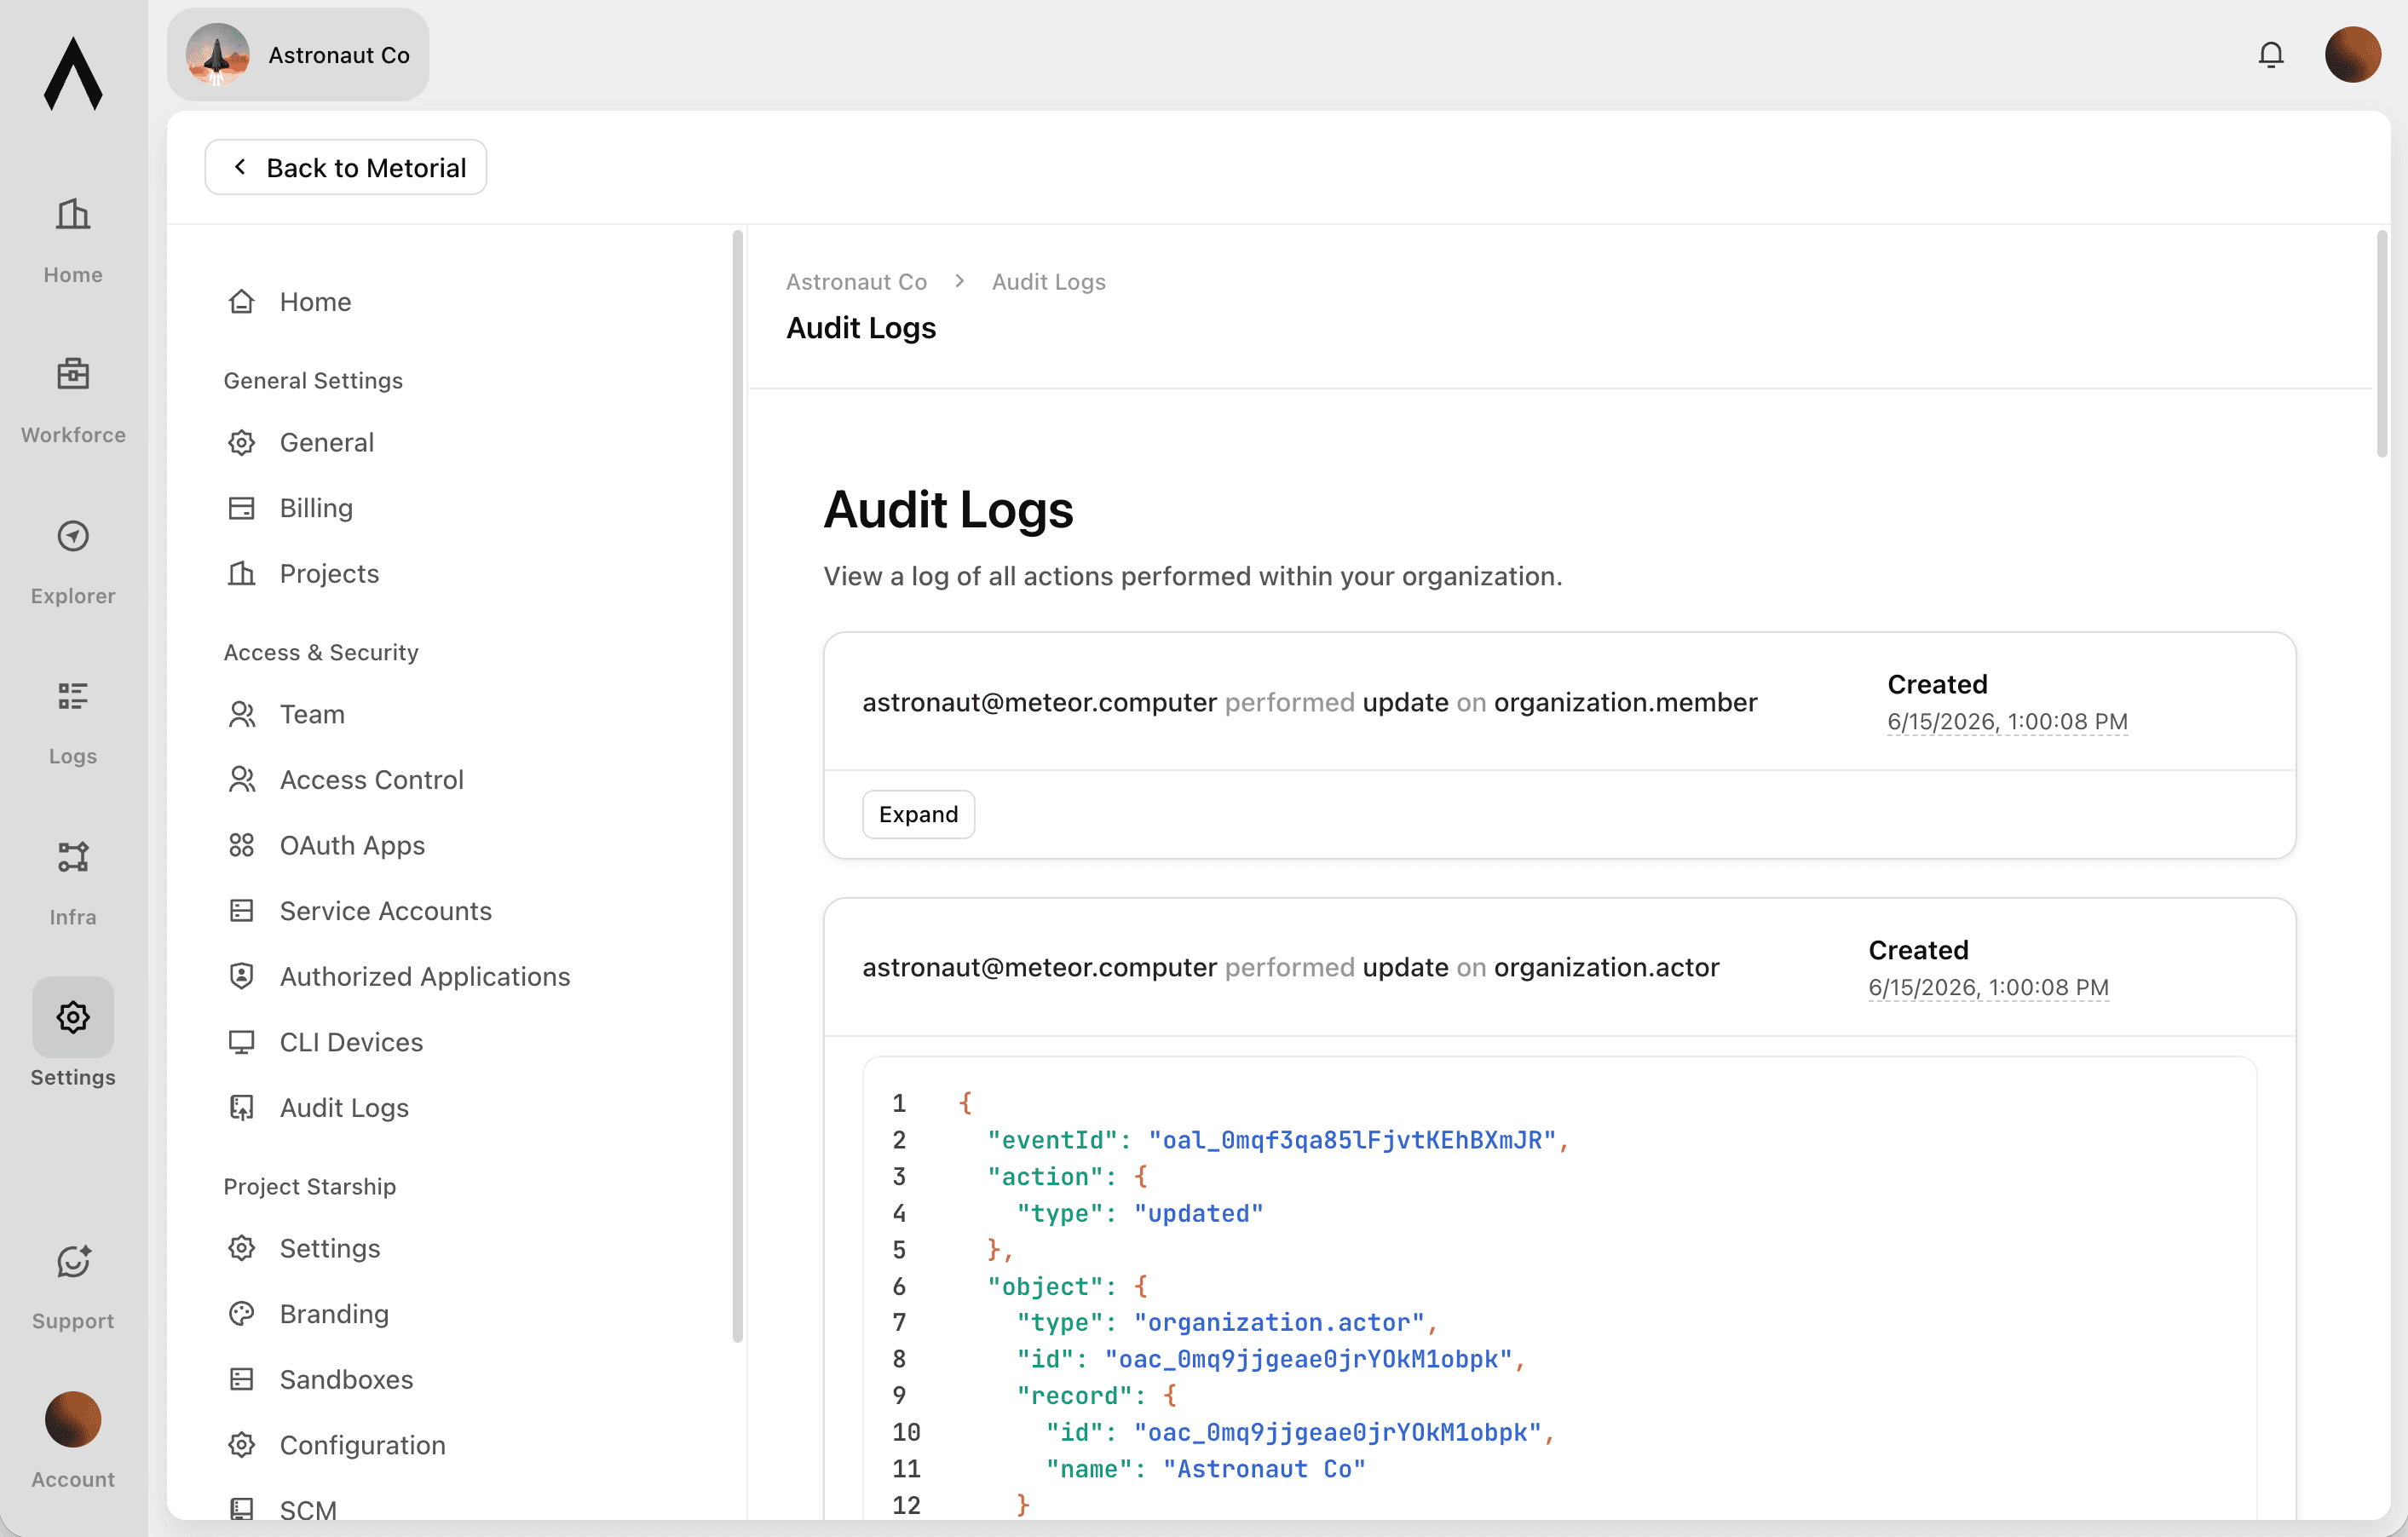The image size is (2408, 1537).
Task: Open Authorized Applications
Action: tap(424, 976)
